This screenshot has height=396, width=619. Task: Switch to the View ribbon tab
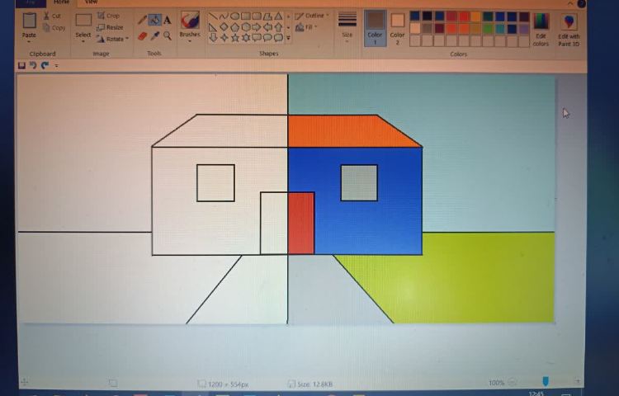(92, 2)
